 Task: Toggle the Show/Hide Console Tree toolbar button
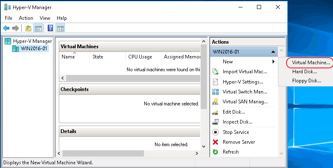click(38, 28)
